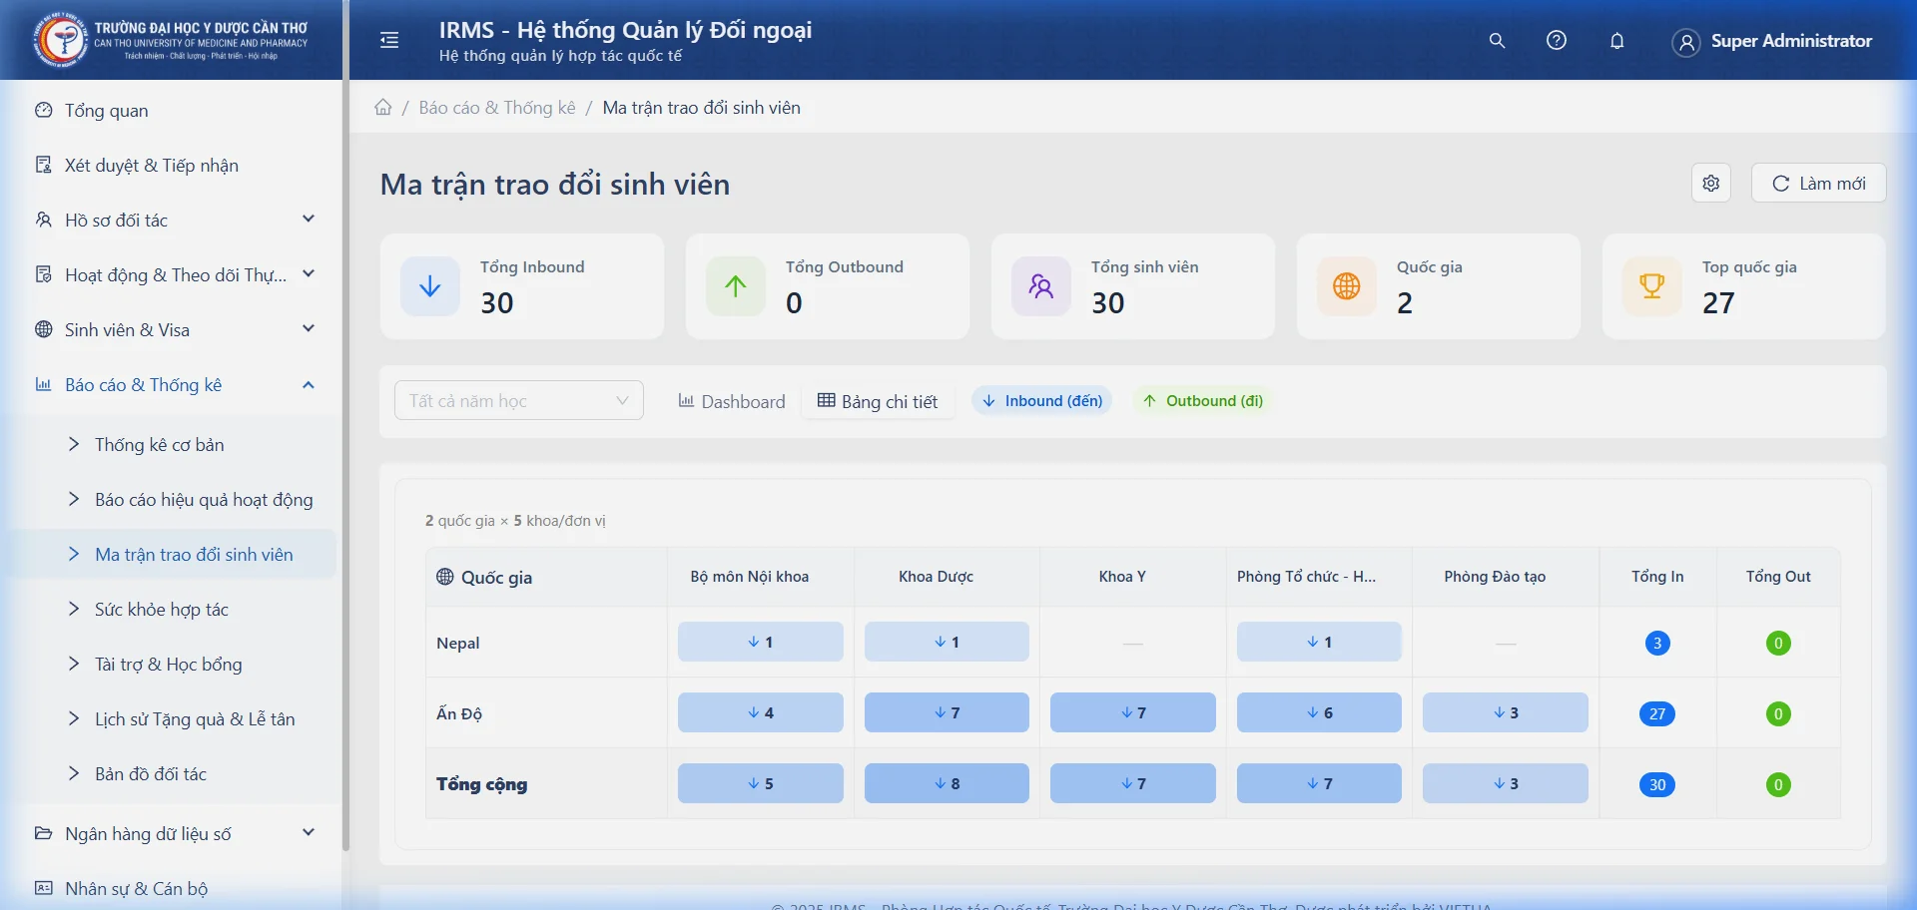The height and width of the screenshot is (910, 1917).
Task: Open Báo cáo & Thống kê breadcrumb link
Action: pos(497,108)
